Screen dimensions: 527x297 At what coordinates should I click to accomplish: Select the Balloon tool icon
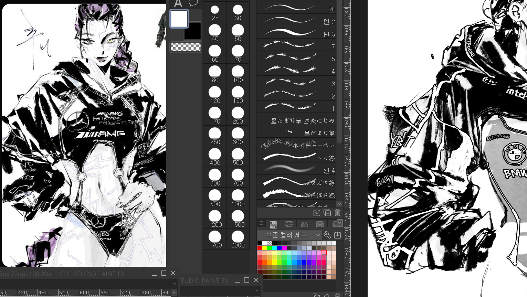[193, 3]
